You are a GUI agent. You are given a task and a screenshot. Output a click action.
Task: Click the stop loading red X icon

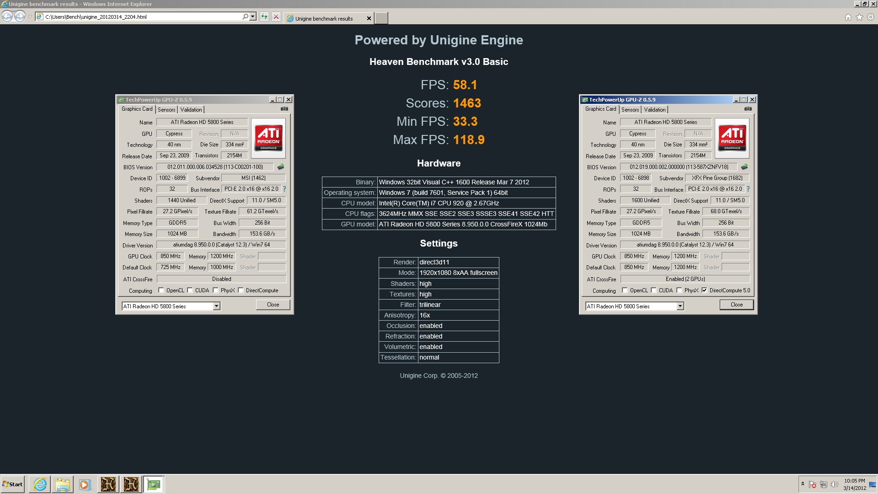pyautogui.click(x=276, y=16)
